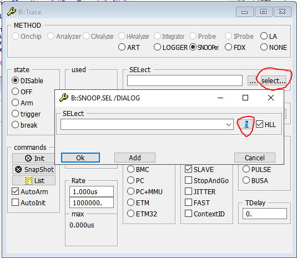
Task: Open the select... dialog button
Action: [x=274, y=81]
